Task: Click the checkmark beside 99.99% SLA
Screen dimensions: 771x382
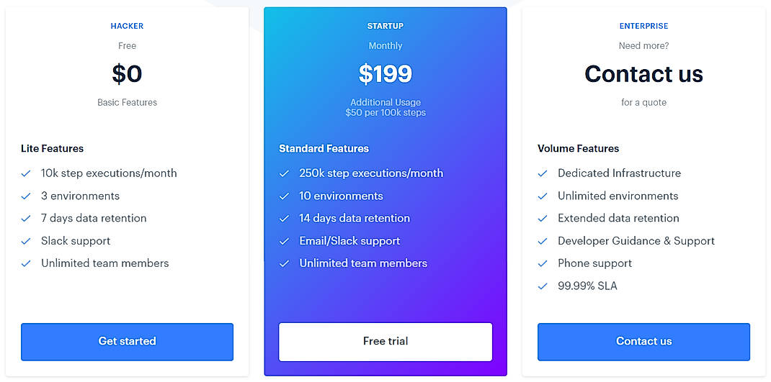Action: pos(543,286)
